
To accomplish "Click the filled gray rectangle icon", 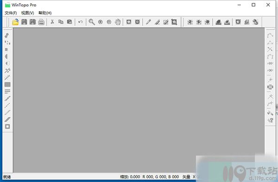I will pyautogui.click(x=7, y=85).
